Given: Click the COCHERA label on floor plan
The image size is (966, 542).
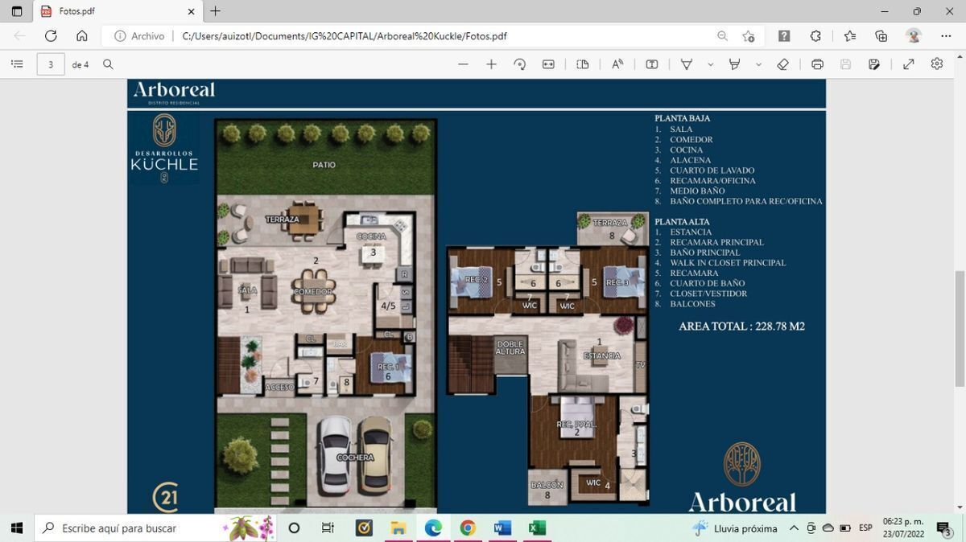Looking at the screenshot, I should click(355, 458).
